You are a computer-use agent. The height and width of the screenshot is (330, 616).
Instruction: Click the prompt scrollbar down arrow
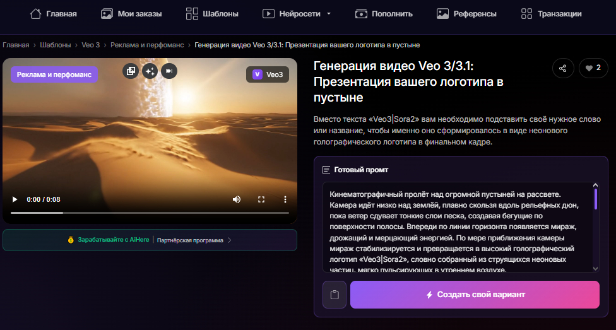[595, 269]
